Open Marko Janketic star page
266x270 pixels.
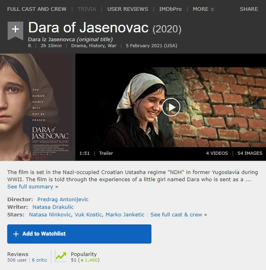point(125,215)
